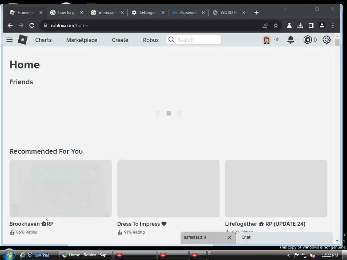Show hidden tray icons arrow

(x=288, y=255)
